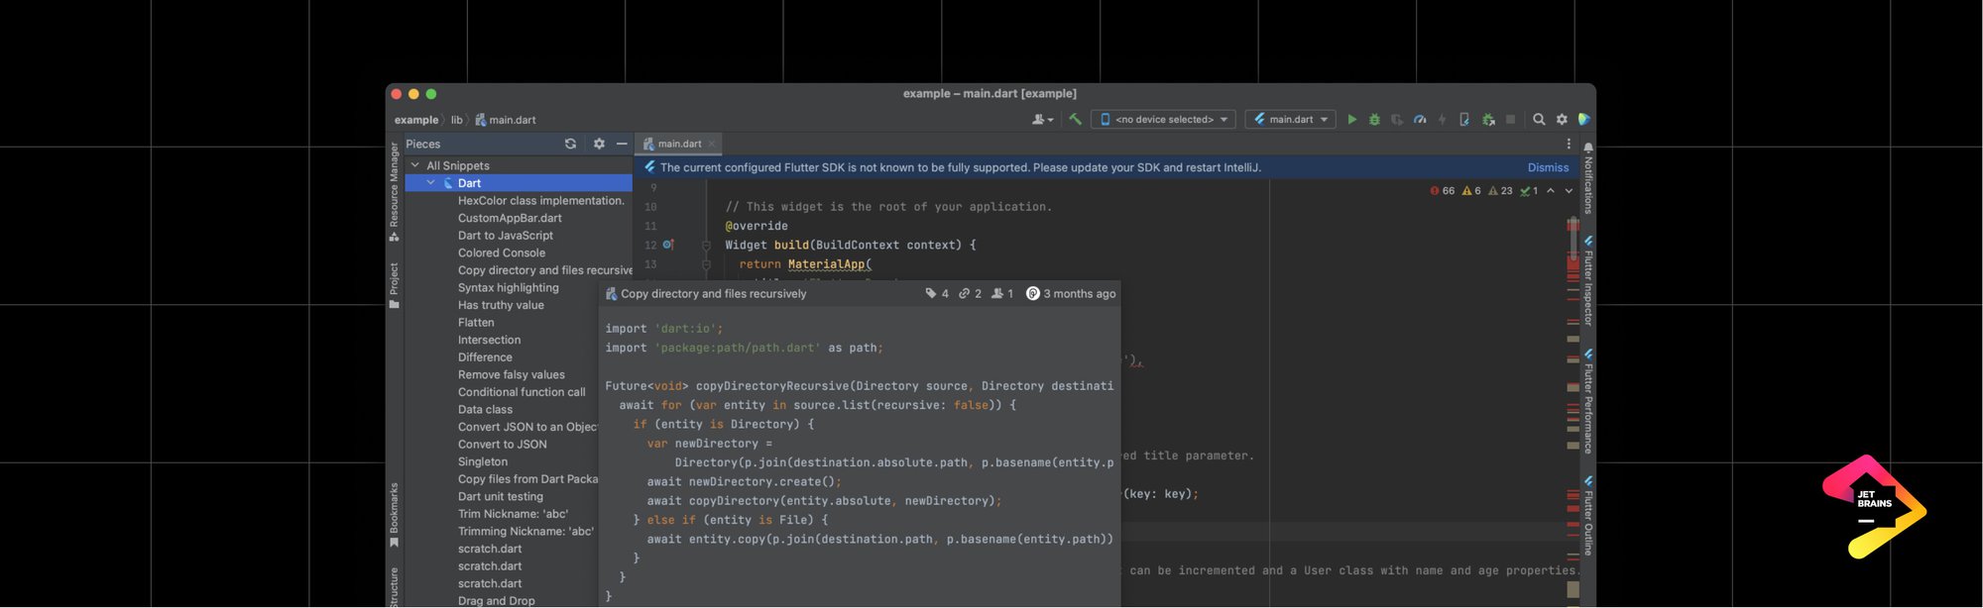Click the lib breadcrumb in navigation bar

456,120
